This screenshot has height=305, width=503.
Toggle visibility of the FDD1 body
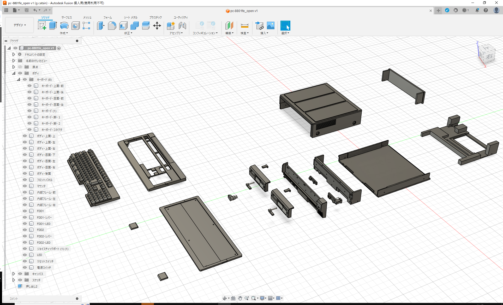coord(25,211)
